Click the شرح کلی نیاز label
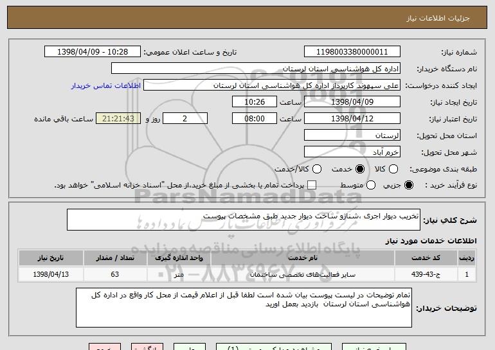Image resolution: width=495 pixels, height=350 pixels. click(450, 220)
